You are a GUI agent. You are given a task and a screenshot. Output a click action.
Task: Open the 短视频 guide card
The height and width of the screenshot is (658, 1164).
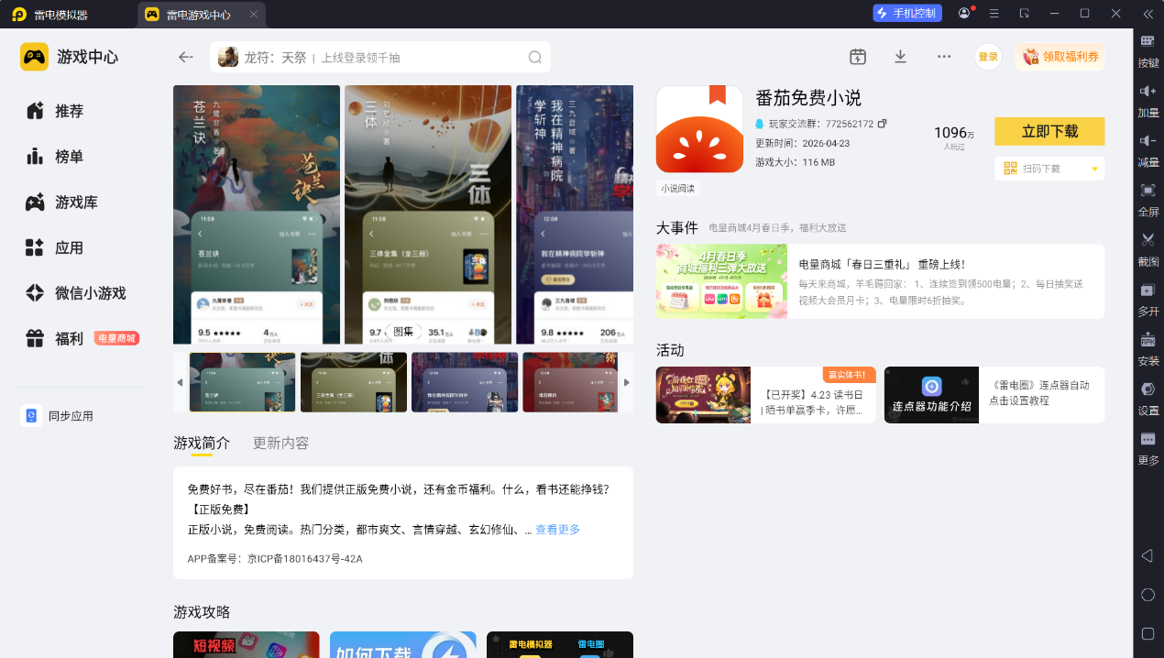click(x=247, y=644)
